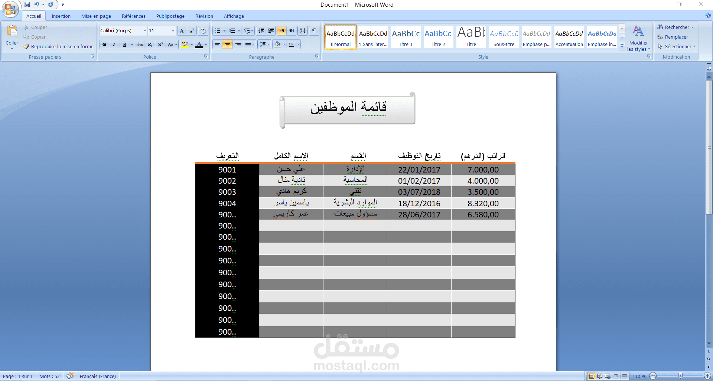The width and height of the screenshot is (713, 381).
Task: Sort the selection A to Z
Action: [x=303, y=31]
